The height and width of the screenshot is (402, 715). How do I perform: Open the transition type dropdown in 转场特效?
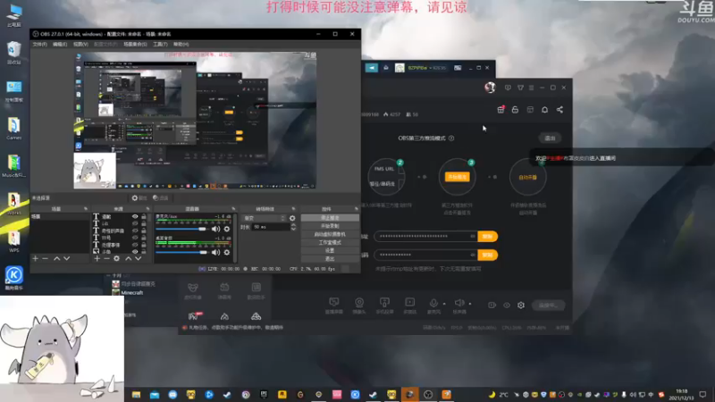[x=264, y=218]
